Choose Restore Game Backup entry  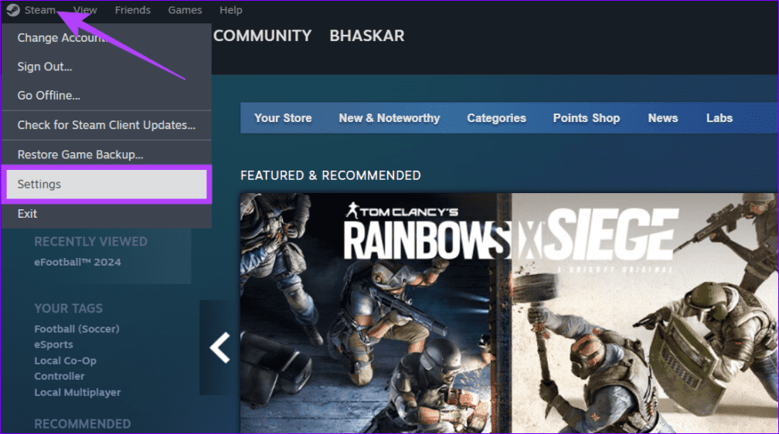click(x=107, y=154)
